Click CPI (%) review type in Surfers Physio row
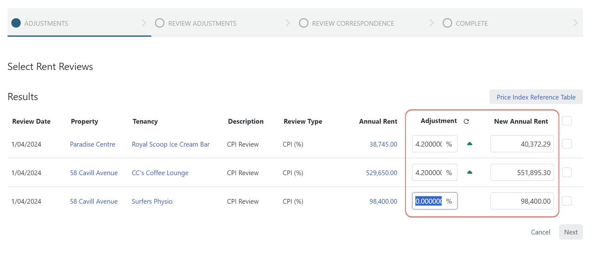This screenshot has height=258, width=593. click(x=293, y=202)
